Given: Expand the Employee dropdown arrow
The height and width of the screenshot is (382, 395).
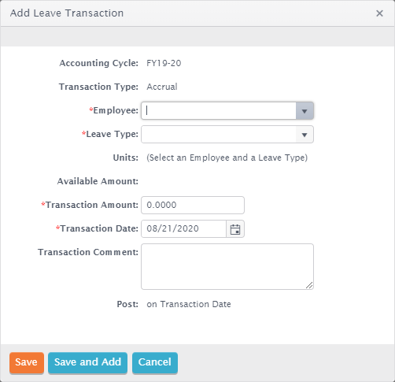Looking at the screenshot, I should 305,111.
